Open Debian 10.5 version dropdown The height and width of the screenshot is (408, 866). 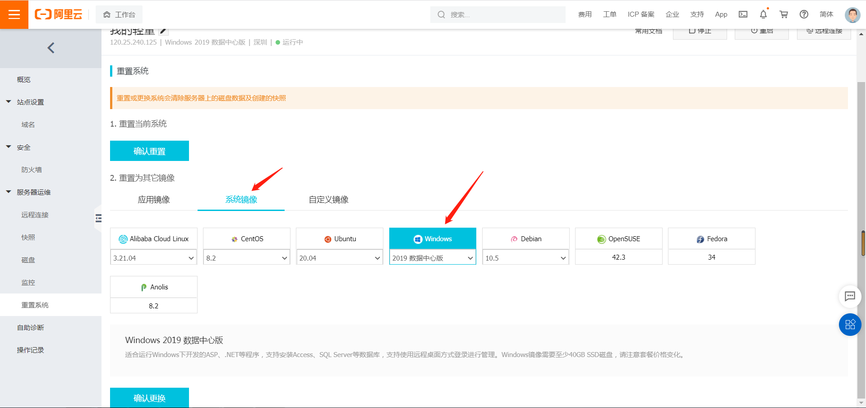click(526, 258)
